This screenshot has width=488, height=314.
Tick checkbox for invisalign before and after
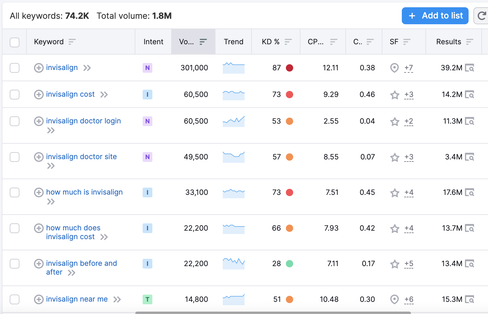tap(15, 264)
